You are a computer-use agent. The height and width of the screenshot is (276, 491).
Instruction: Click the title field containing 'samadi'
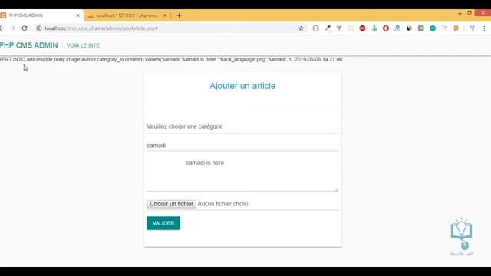coord(242,146)
